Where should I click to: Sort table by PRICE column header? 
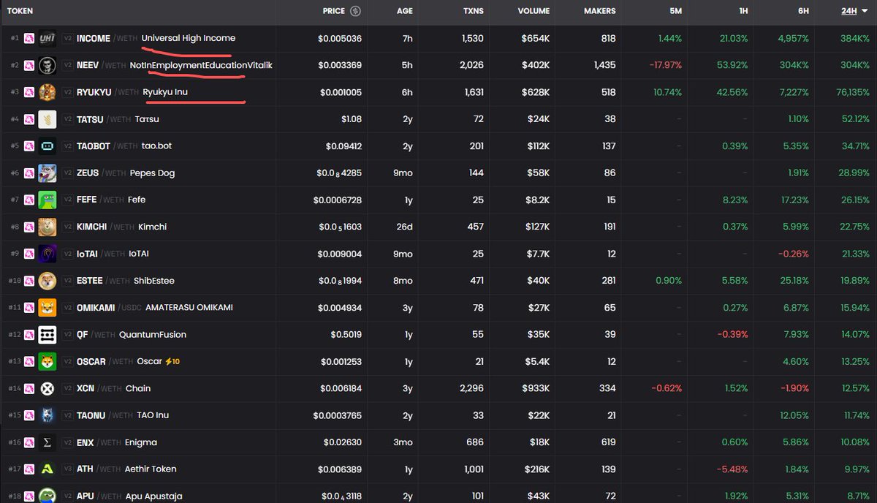tap(334, 11)
